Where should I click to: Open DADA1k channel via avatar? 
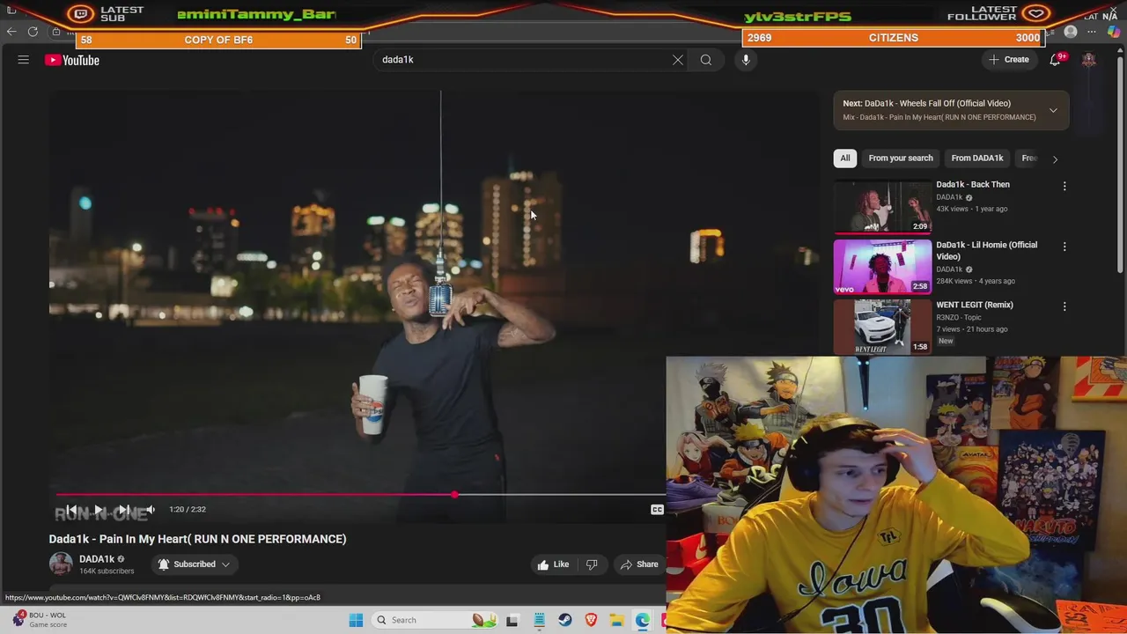(x=61, y=564)
